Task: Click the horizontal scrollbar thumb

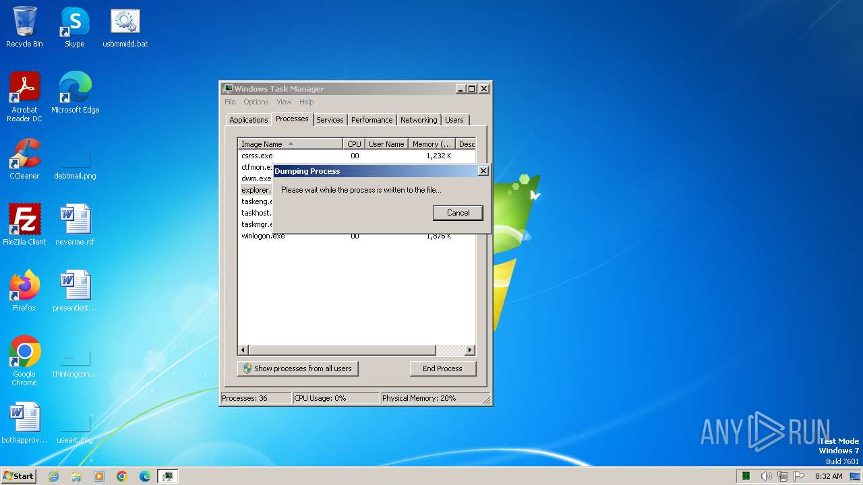Action: point(342,350)
